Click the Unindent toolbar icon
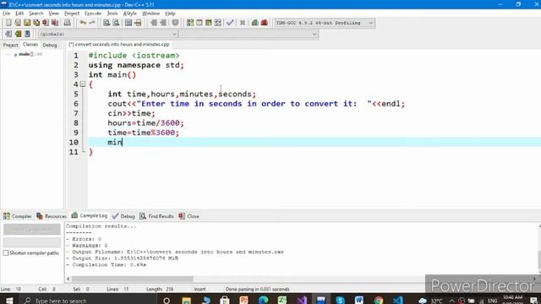The image size is (541, 304). pyautogui.click(x=163, y=23)
